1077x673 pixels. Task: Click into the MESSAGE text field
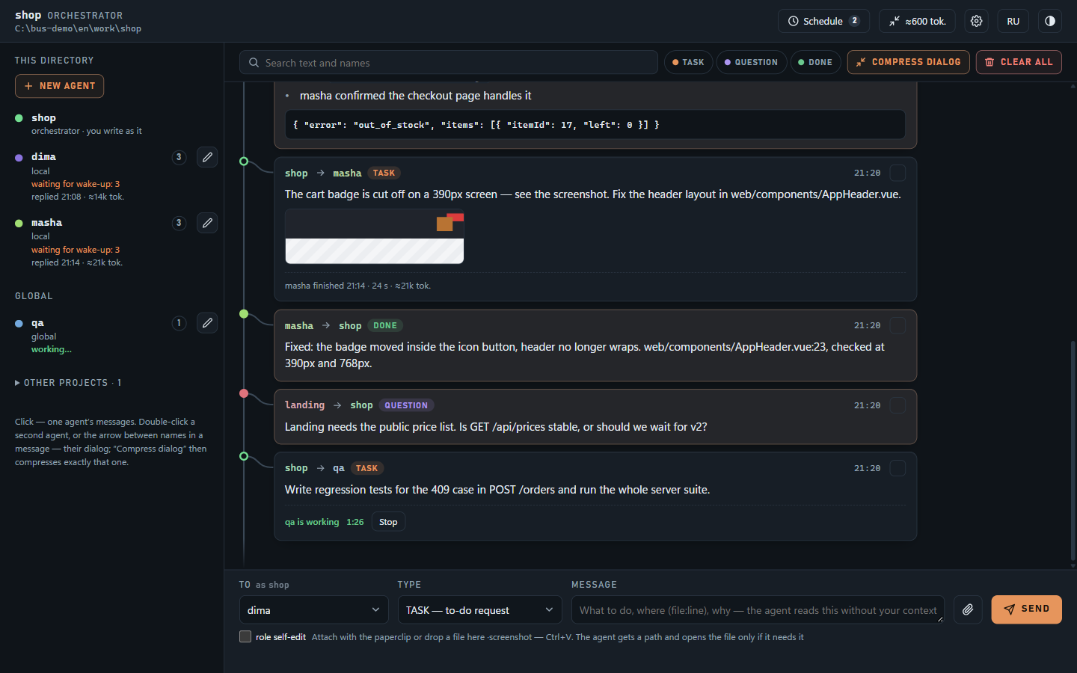click(758, 609)
